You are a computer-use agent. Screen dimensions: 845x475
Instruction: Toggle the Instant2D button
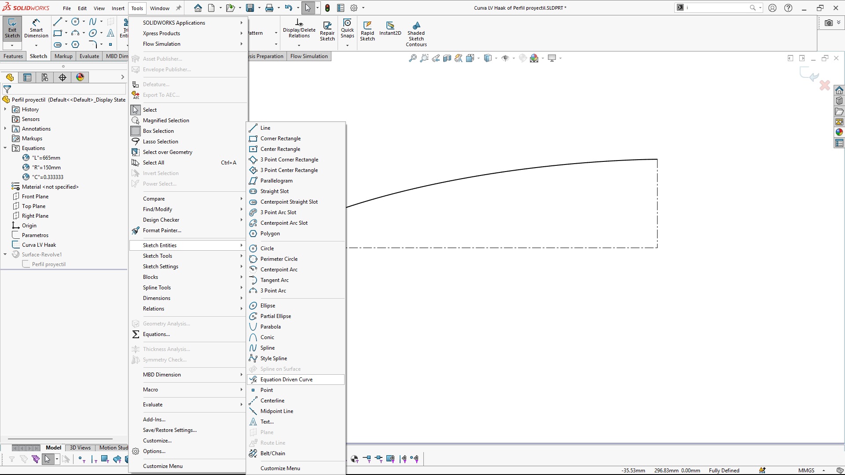click(x=390, y=28)
